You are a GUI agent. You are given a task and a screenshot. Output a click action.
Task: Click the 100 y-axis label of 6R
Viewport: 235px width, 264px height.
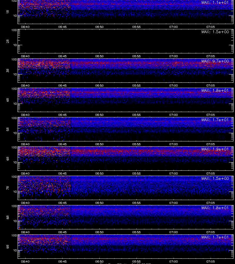click(14, 148)
